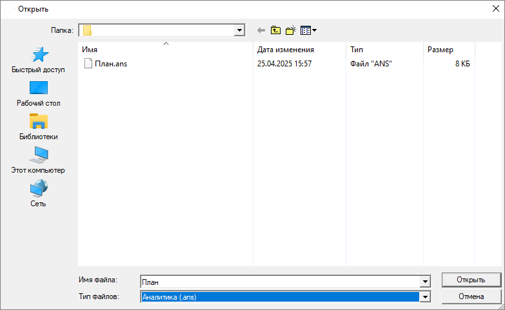
Task: Open Сеть location in sidebar
Action: tap(38, 194)
